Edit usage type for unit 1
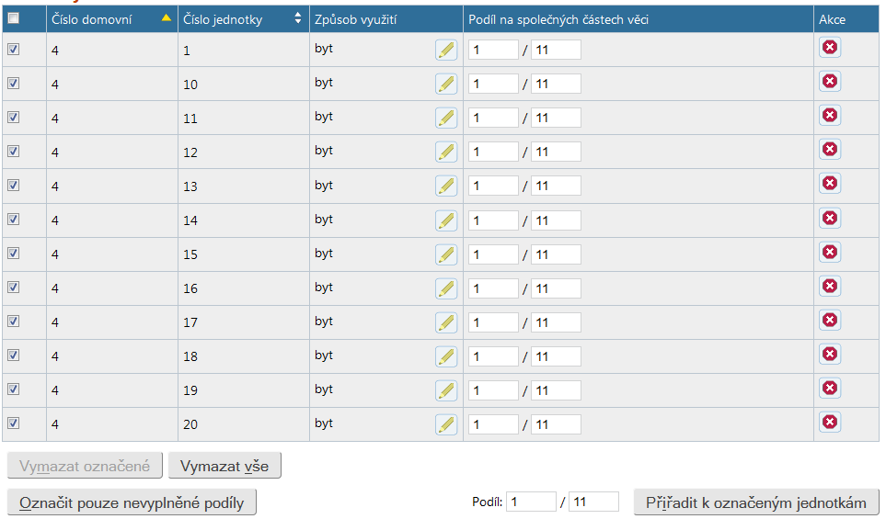The height and width of the screenshot is (519, 886). tap(446, 50)
